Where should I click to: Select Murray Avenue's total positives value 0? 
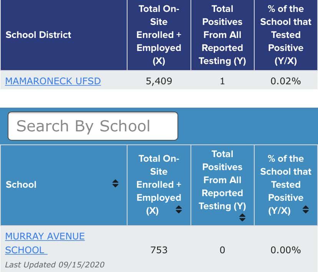[222, 250]
